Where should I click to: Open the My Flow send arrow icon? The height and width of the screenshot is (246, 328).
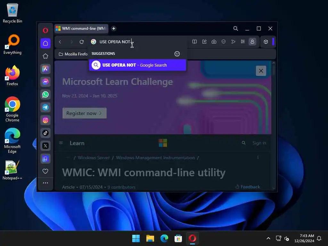click(233, 42)
